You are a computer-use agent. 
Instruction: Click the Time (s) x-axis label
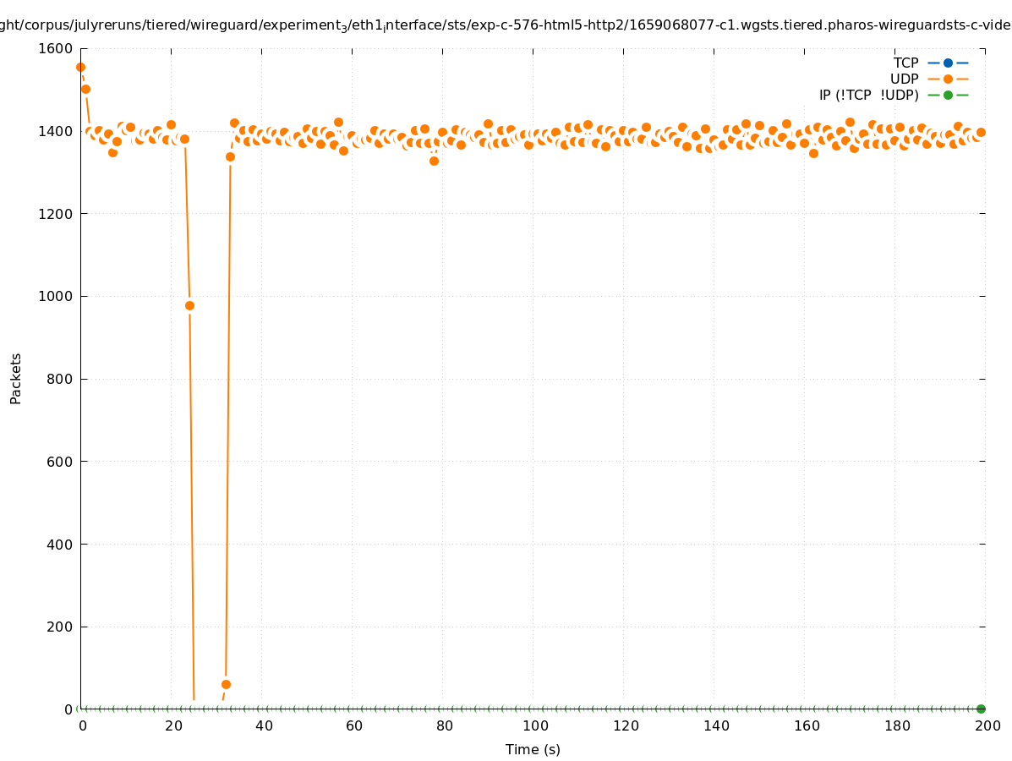point(533,749)
